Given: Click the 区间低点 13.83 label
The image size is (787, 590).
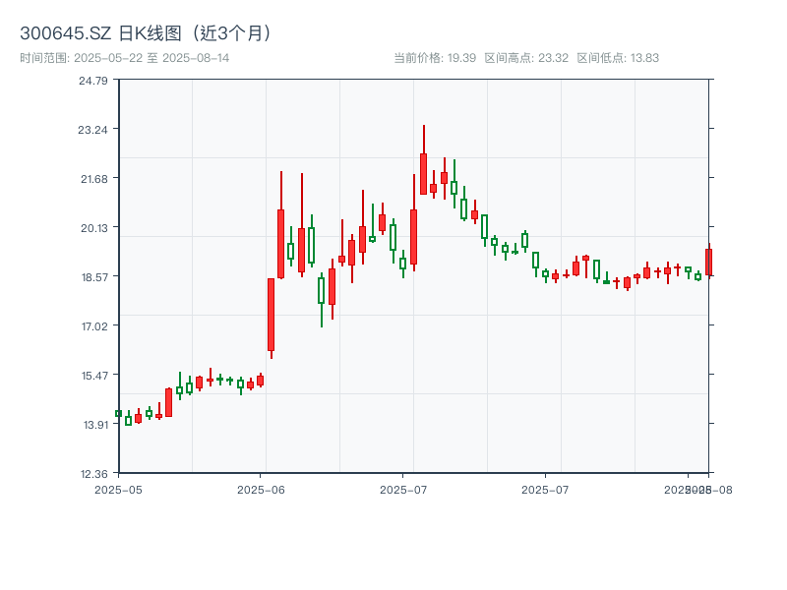Looking at the screenshot, I should pyautogui.click(x=618, y=58).
